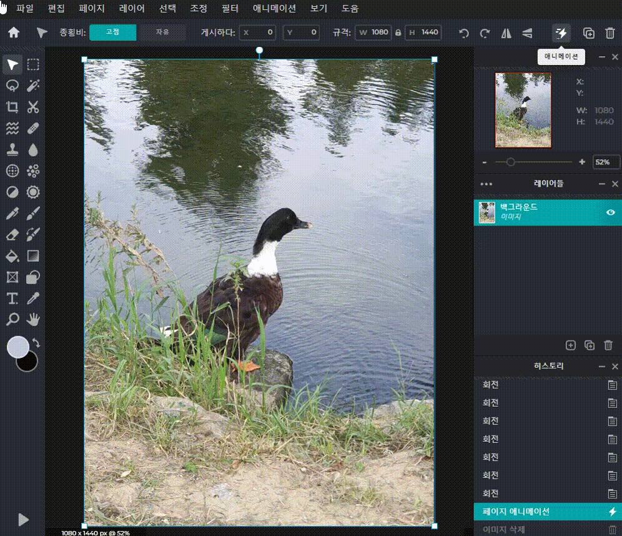Collapse the 레이어들 panel with minus button
622x536 pixels.
pyautogui.click(x=602, y=184)
